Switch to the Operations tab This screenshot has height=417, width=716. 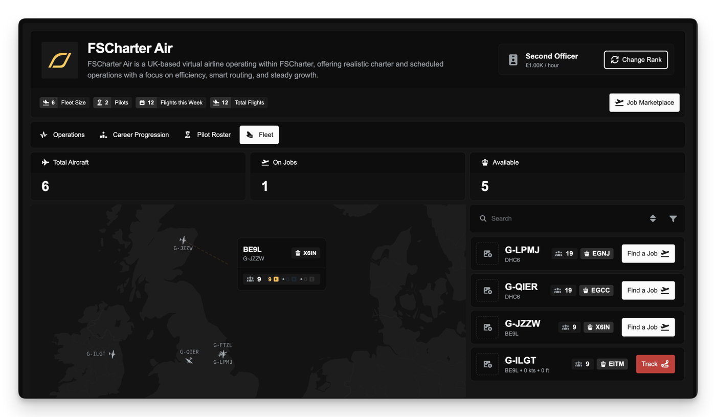coord(62,135)
